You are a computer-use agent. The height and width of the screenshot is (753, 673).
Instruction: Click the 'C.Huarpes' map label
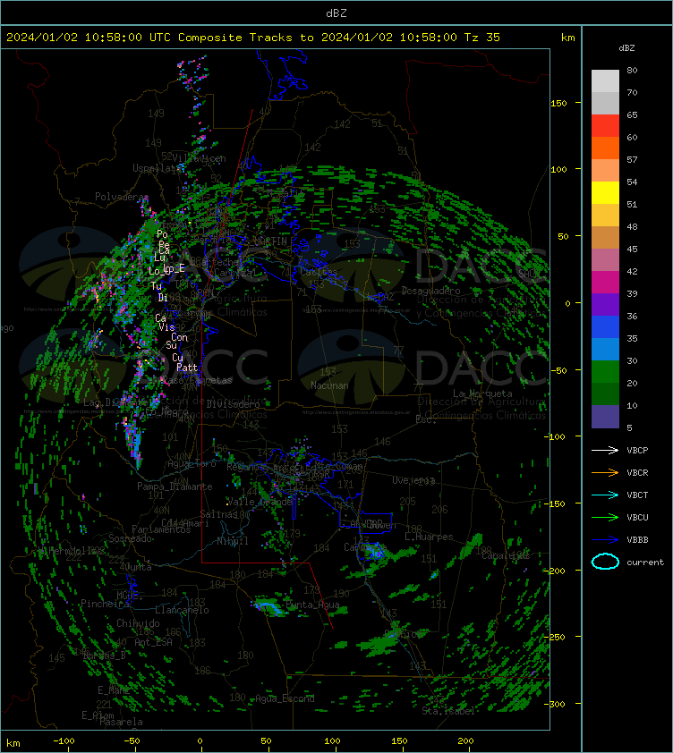429,537
